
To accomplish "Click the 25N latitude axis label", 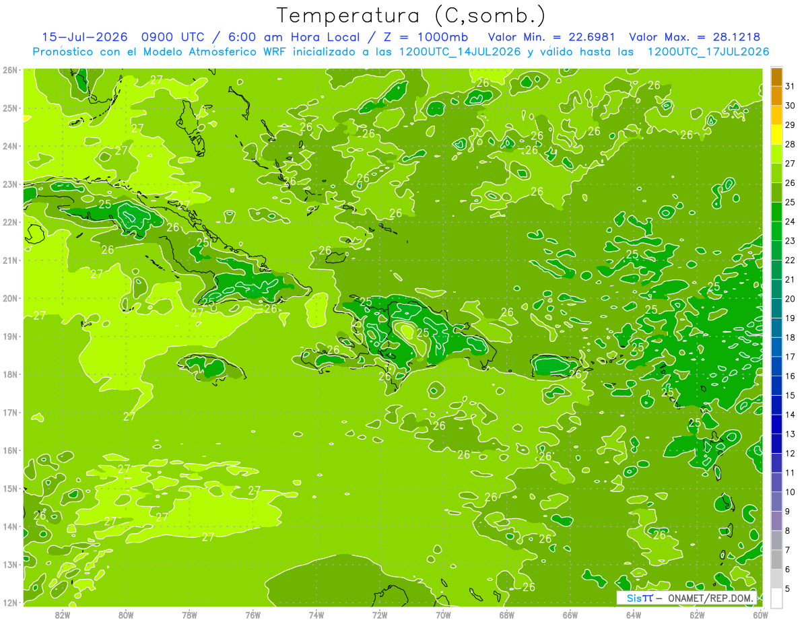I will tap(9, 108).
